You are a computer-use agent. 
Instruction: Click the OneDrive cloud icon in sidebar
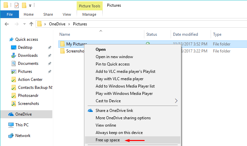tap(11, 114)
